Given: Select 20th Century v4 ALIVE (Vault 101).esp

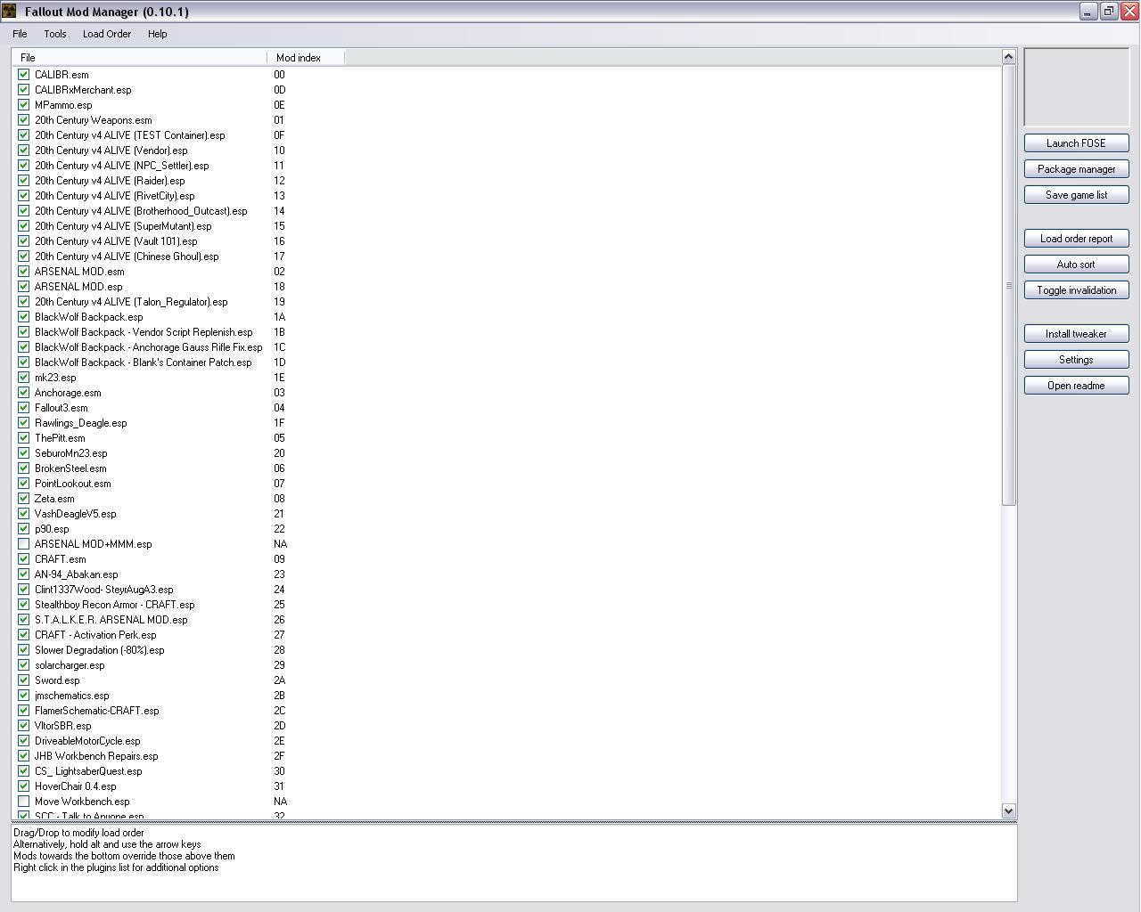Looking at the screenshot, I should coord(116,241).
